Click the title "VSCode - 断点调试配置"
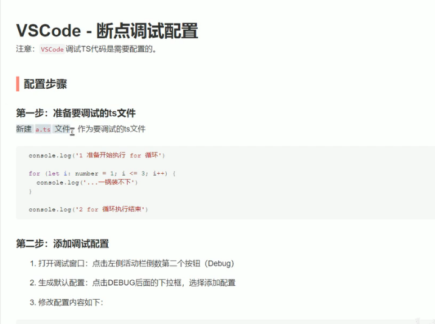This screenshot has height=324, width=435. tap(107, 30)
